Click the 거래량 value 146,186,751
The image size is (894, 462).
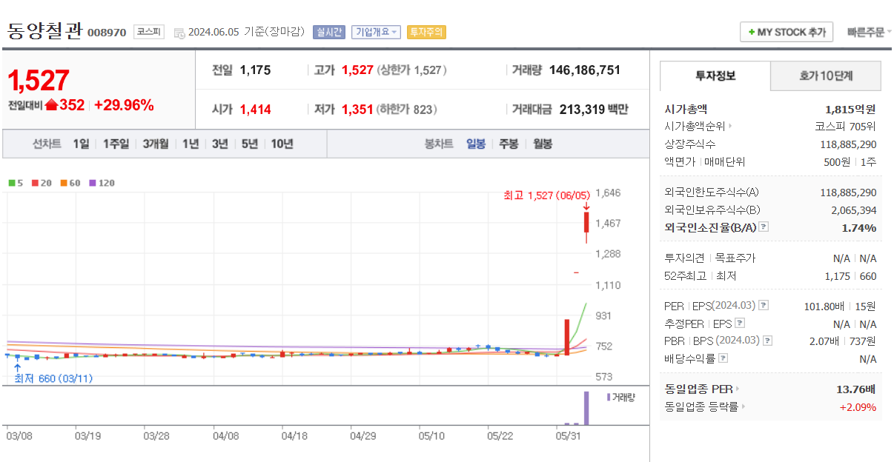coord(585,70)
